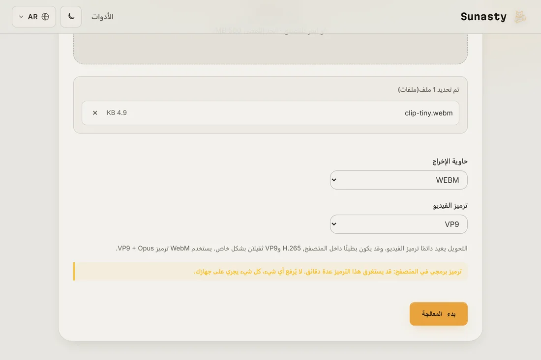The width and height of the screenshot is (541, 360).
Task: Click the حاوية الإخراج label
Action: (x=450, y=161)
